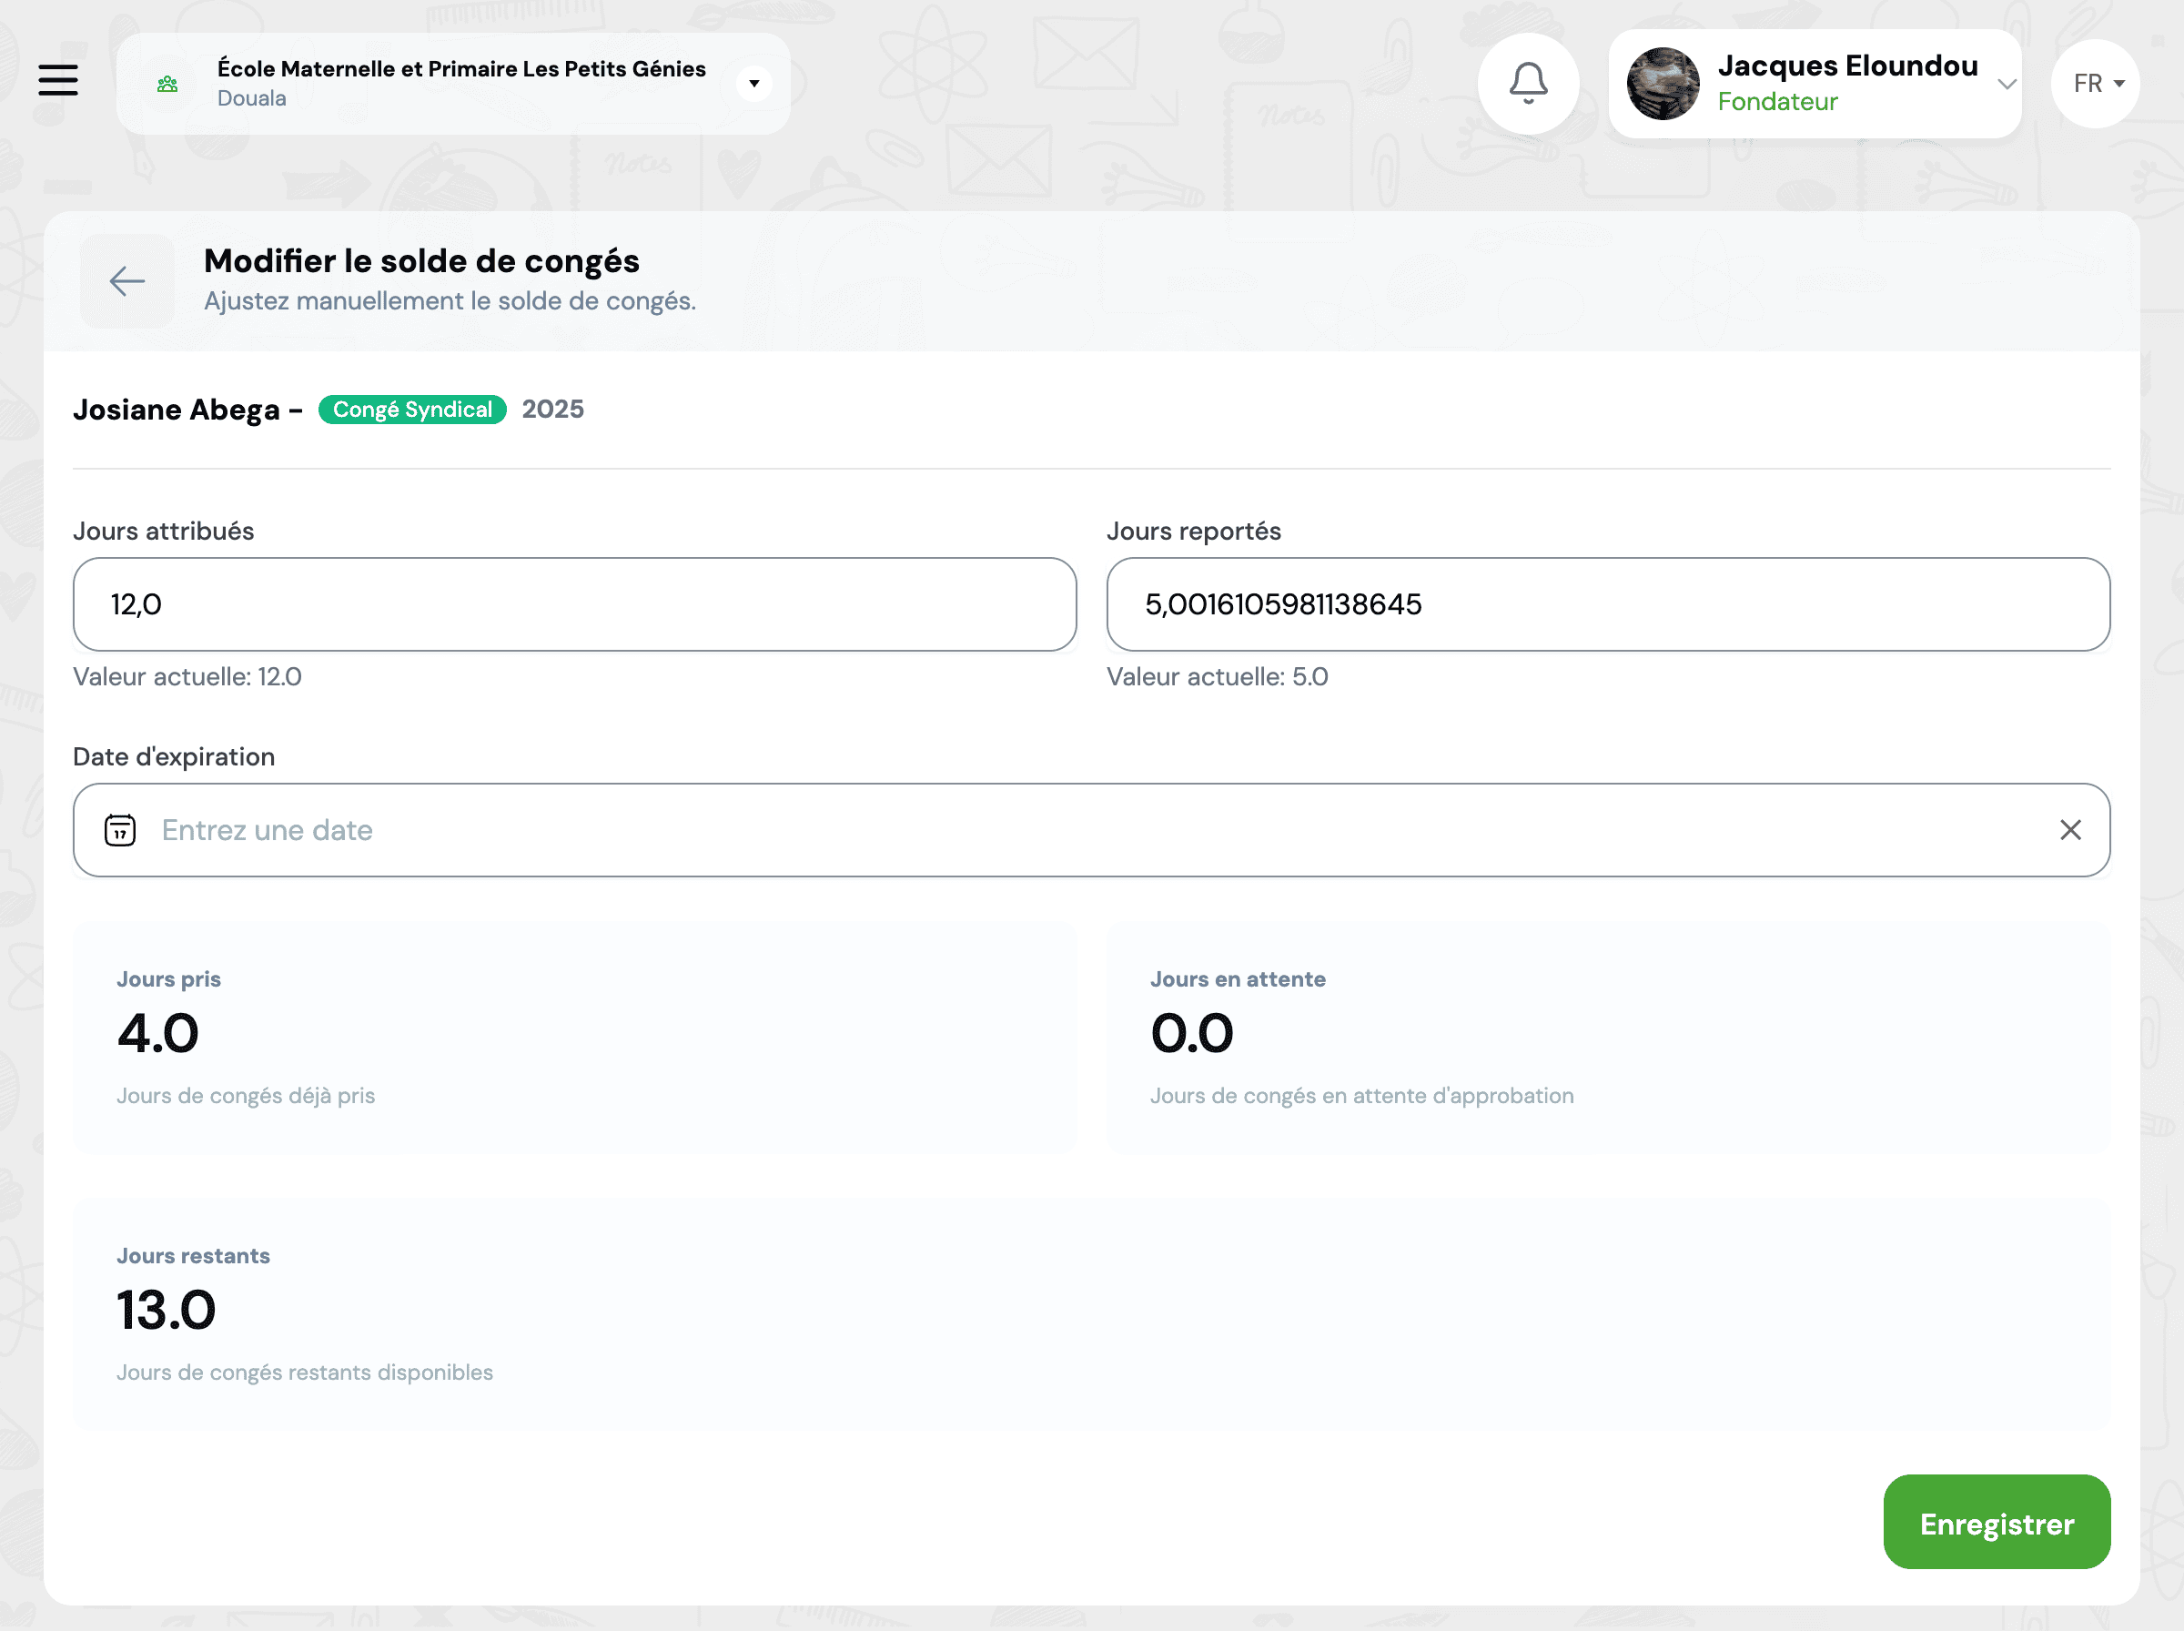
Task: Click the Congé Syndical badge
Action: click(412, 410)
